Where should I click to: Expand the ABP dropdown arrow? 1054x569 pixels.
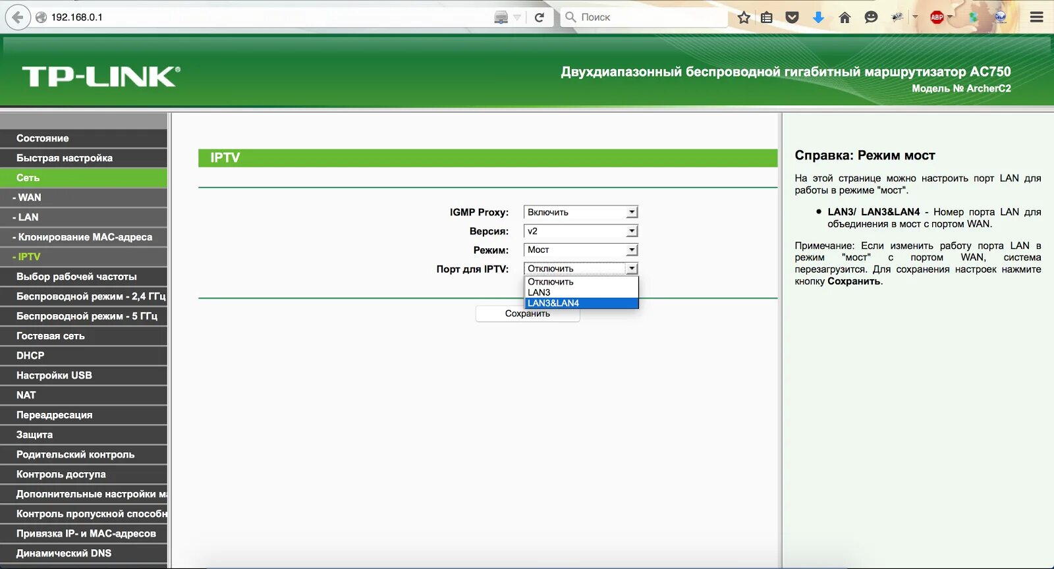[x=950, y=17]
